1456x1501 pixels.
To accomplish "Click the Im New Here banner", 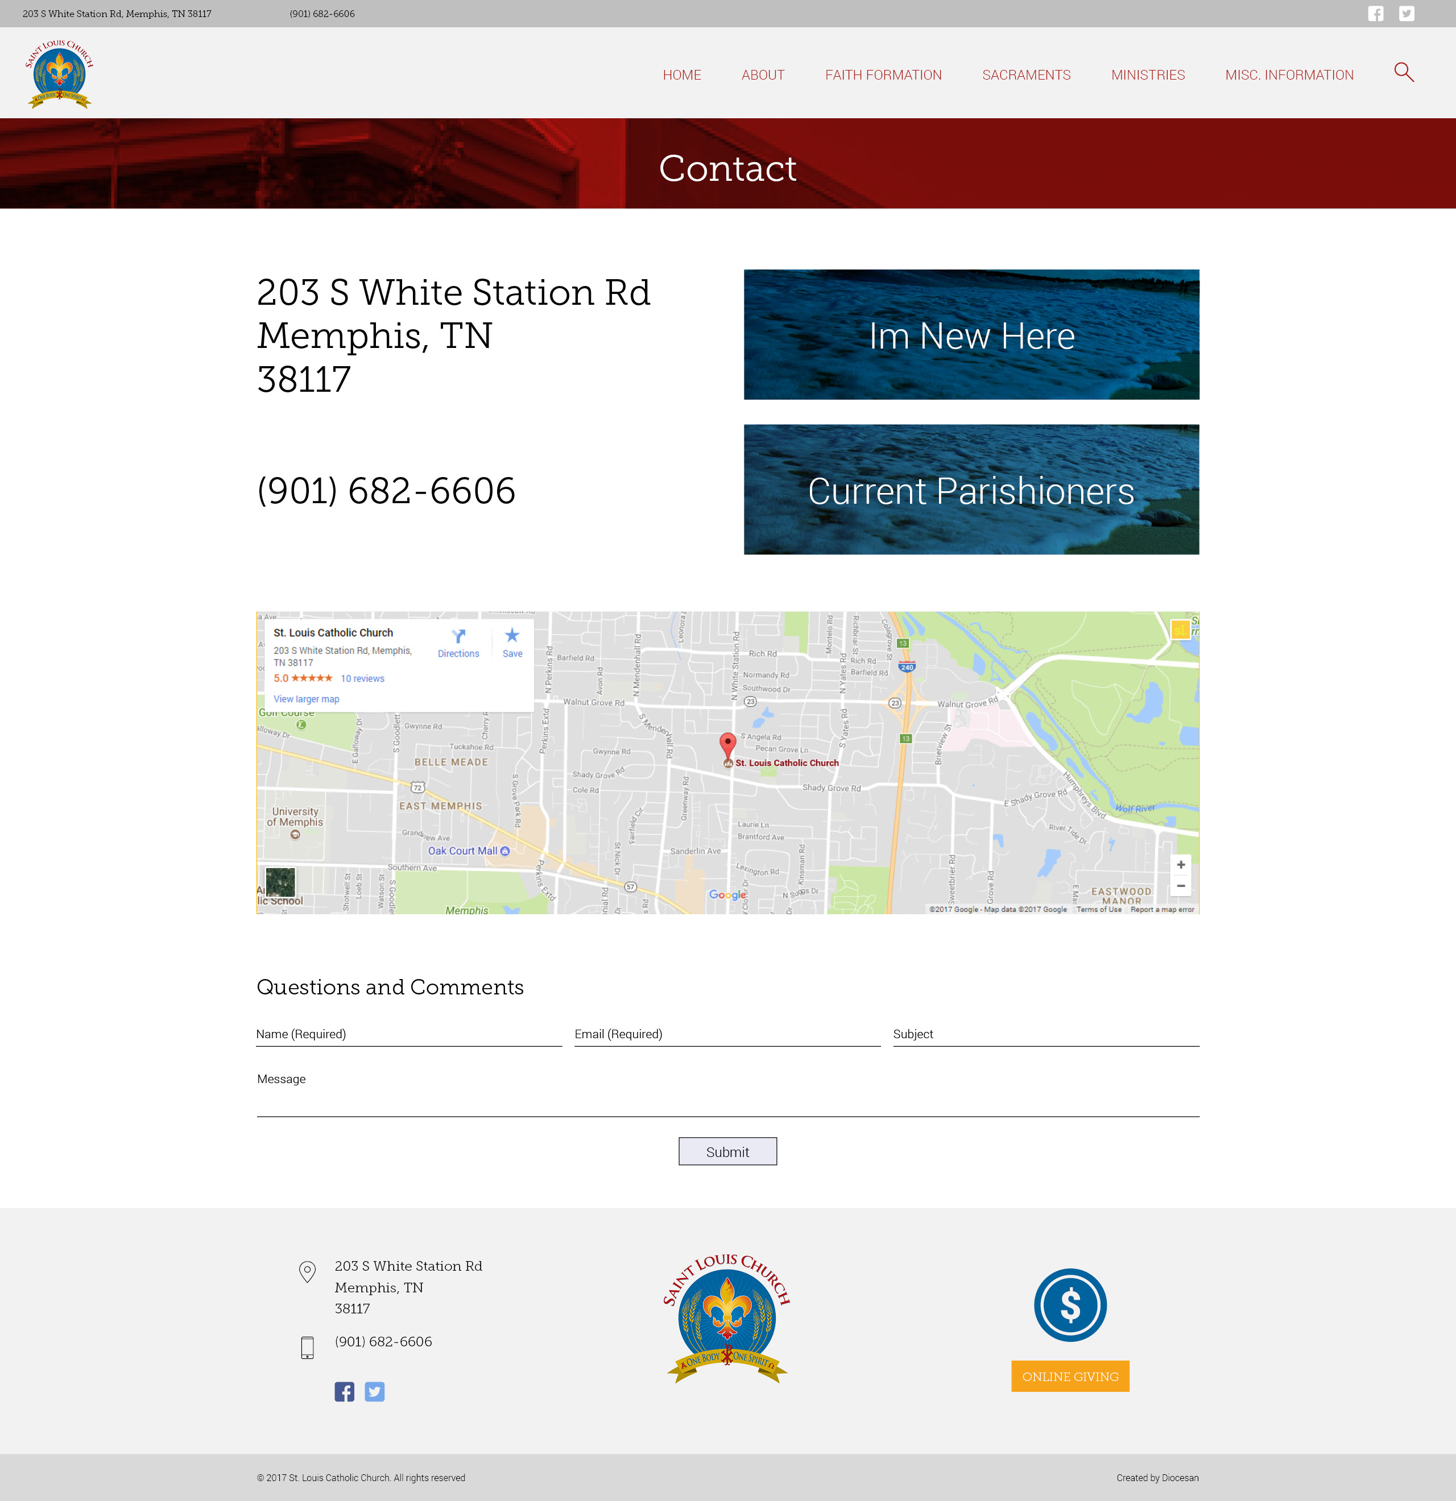I will point(970,335).
